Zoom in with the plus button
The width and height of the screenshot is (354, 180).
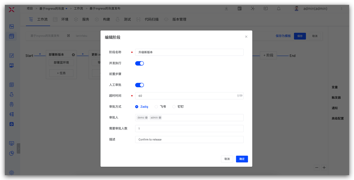point(324,168)
